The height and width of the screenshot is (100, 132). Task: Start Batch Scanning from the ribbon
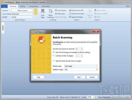(x=51, y=13)
